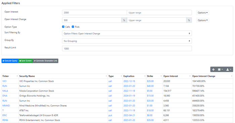Screen dimensions: 235x123
Task: Open Options dropdown for Open Interest Change
Action: pos(203,20)
